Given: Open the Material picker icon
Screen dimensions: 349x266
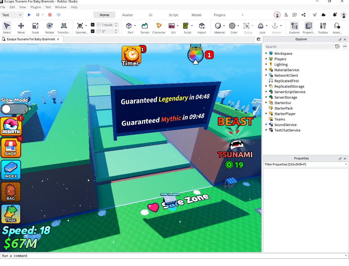Looking at the screenshot, I should pyautogui.click(x=218, y=26).
